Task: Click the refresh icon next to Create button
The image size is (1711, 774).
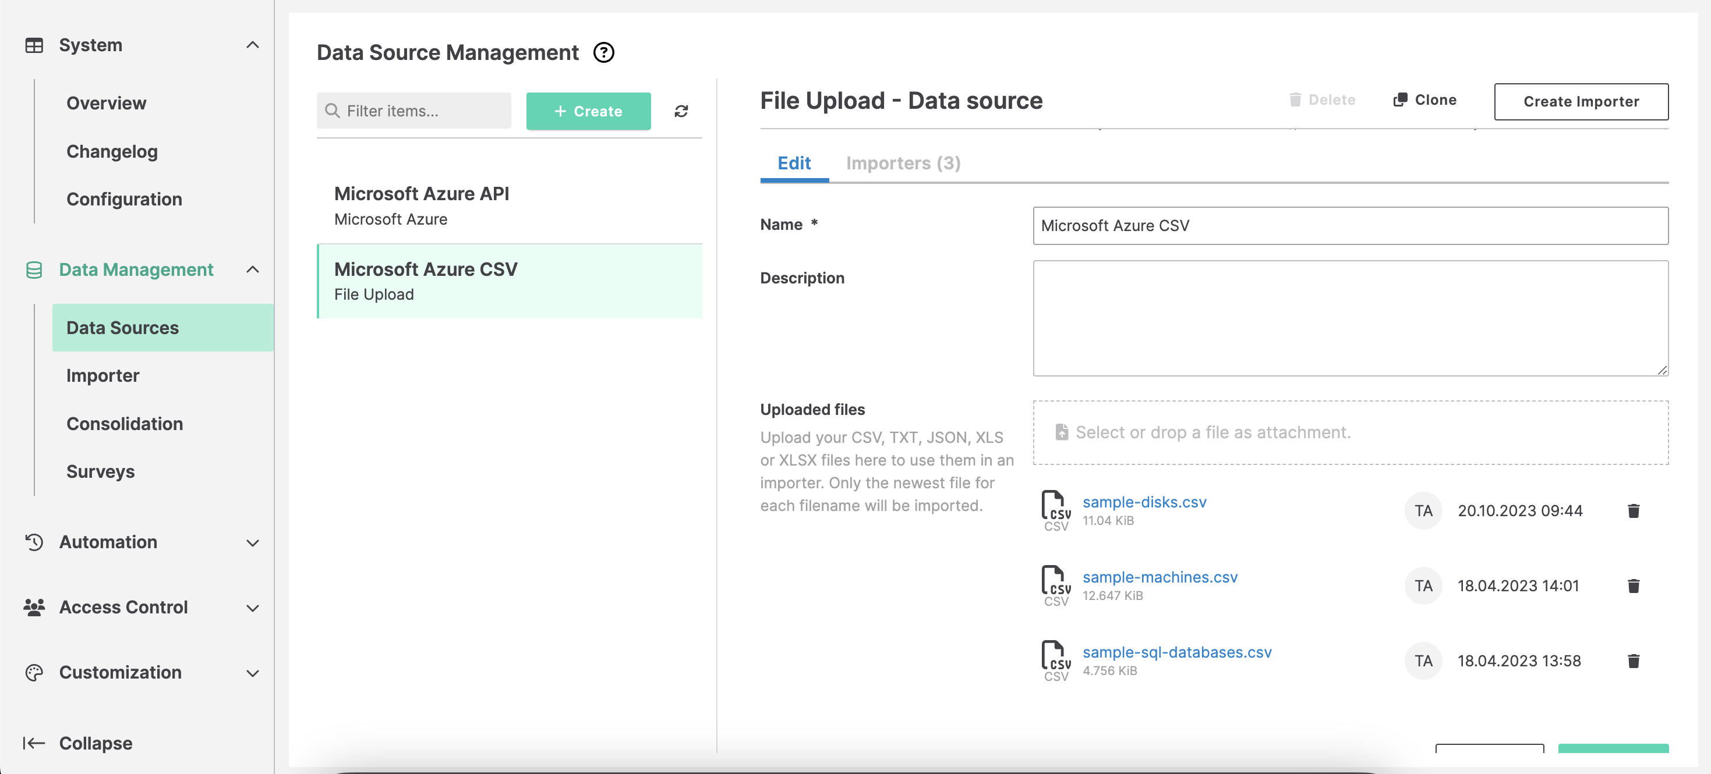Action: point(680,110)
